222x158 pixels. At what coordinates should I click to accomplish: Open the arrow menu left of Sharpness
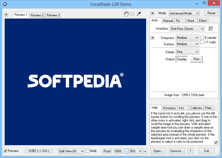click(x=152, y=38)
